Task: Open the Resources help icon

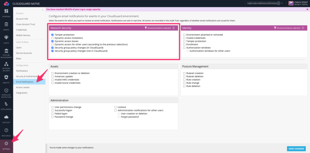Action: 6,130
